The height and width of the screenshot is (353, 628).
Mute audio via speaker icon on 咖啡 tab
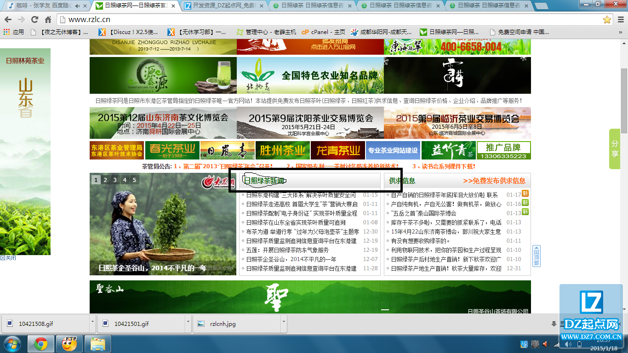[x=77, y=6]
